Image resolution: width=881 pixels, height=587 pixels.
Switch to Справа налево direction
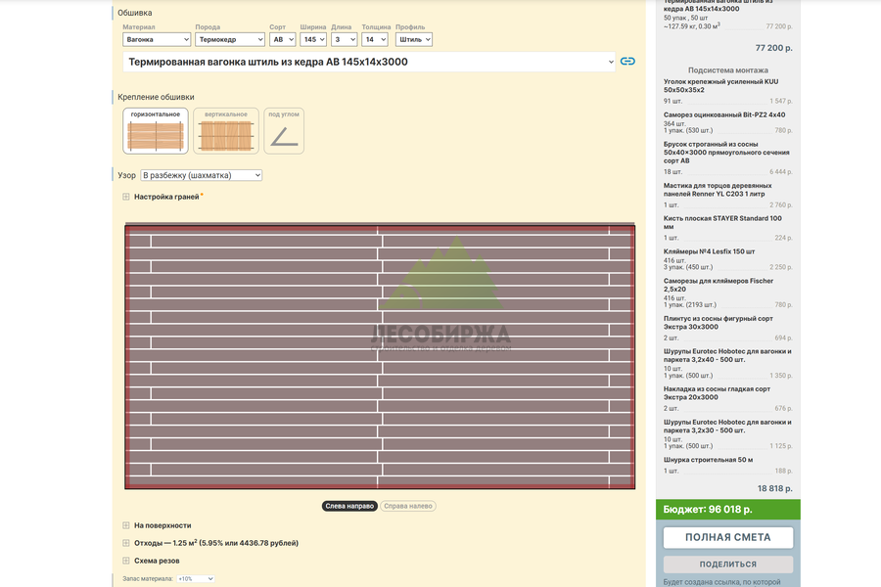(x=408, y=506)
